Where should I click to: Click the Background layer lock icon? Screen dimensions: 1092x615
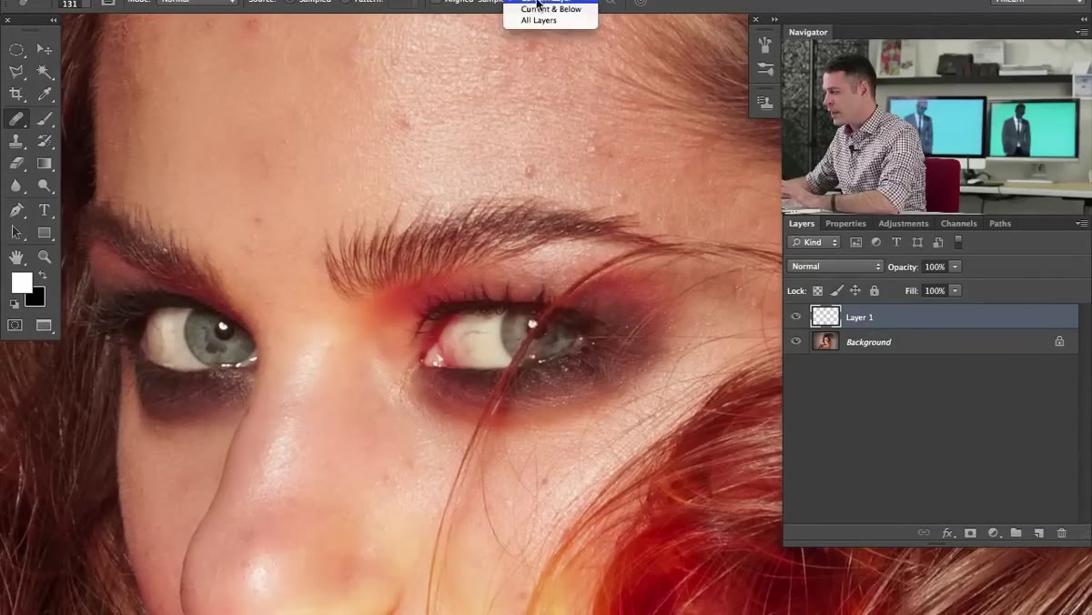pyautogui.click(x=1059, y=341)
